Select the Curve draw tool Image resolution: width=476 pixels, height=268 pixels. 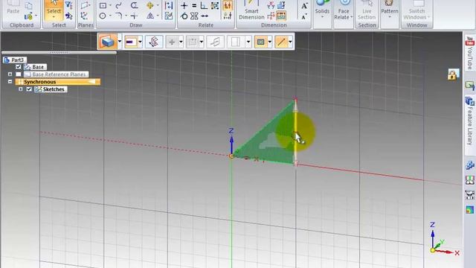point(119,5)
